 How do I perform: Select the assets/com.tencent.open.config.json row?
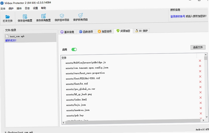coord(87,68)
